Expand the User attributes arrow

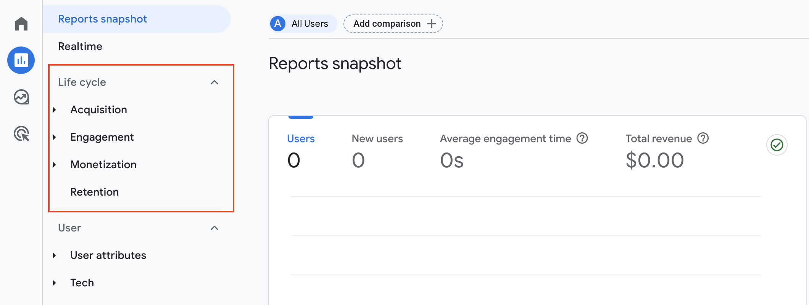coord(55,255)
